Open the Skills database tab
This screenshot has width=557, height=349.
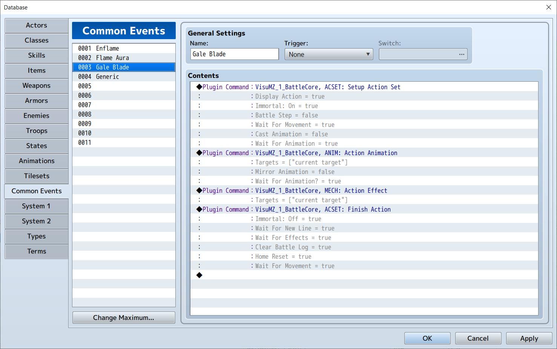[x=37, y=56]
